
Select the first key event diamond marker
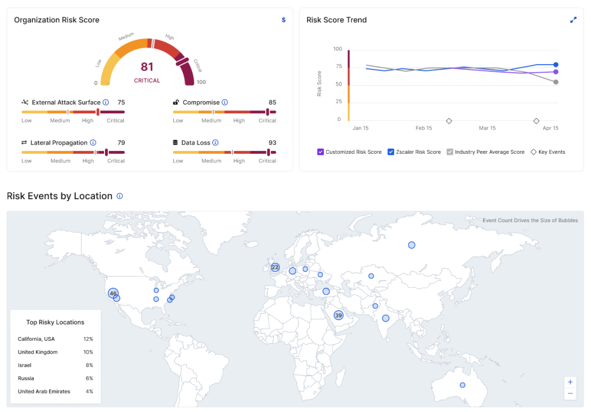pyautogui.click(x=449, y=121)
